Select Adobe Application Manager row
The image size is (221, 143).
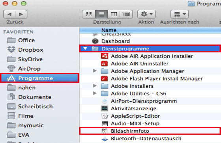(x=150, y=71)
